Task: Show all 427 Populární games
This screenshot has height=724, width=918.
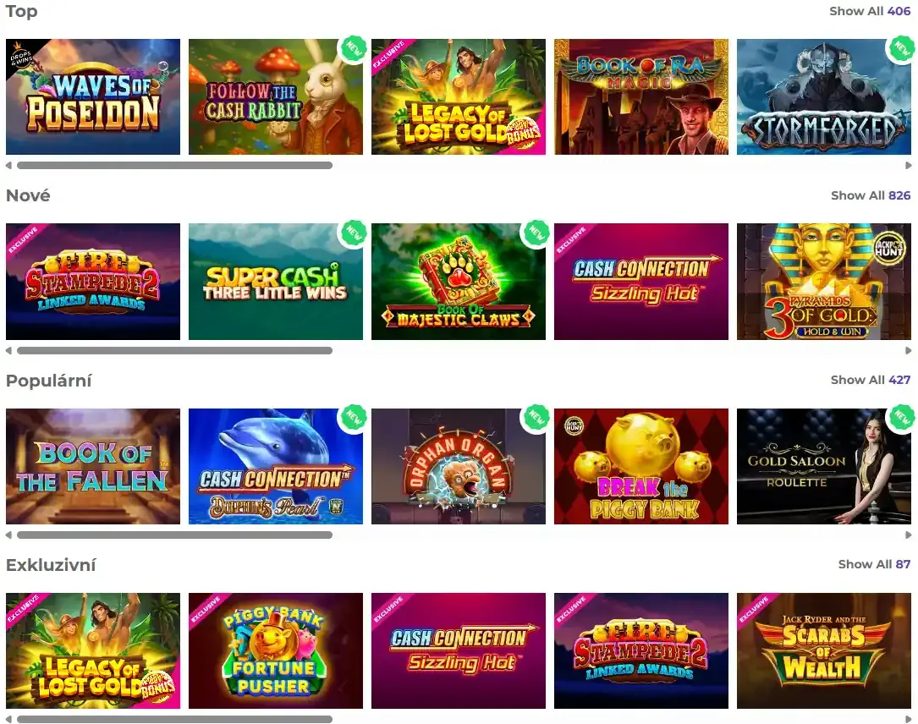Action: pyautogui.click(x=871, y=380)
